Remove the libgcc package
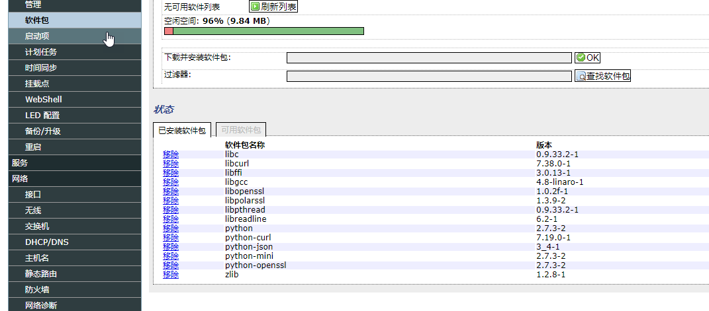This screenshot has width=709, height=311. (171, 182)
